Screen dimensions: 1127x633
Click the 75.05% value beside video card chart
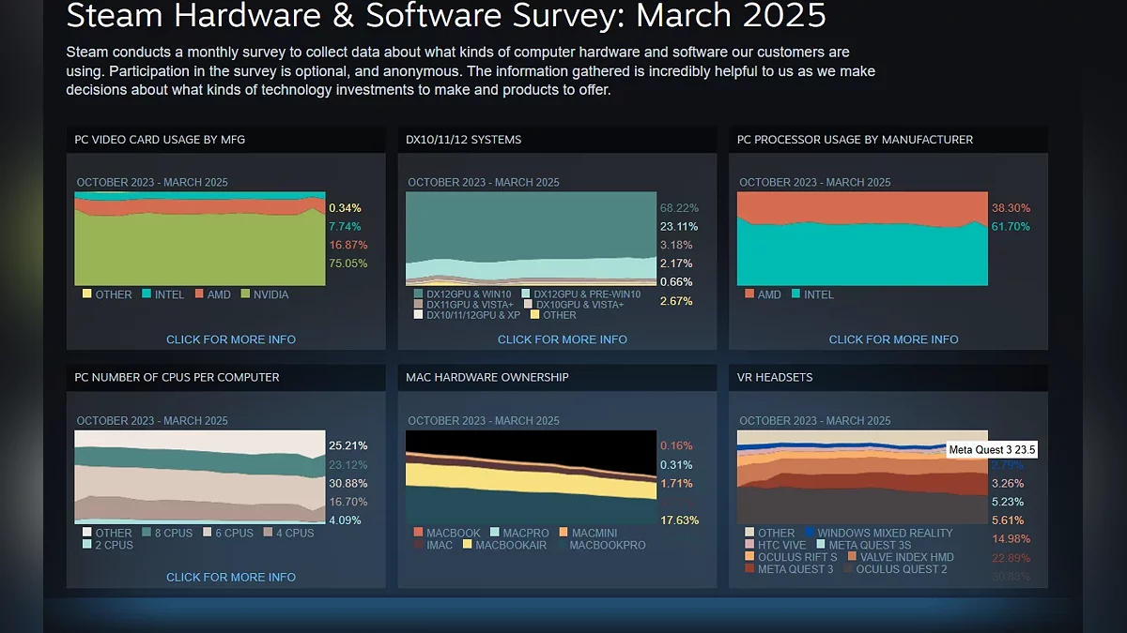[347, 264]
